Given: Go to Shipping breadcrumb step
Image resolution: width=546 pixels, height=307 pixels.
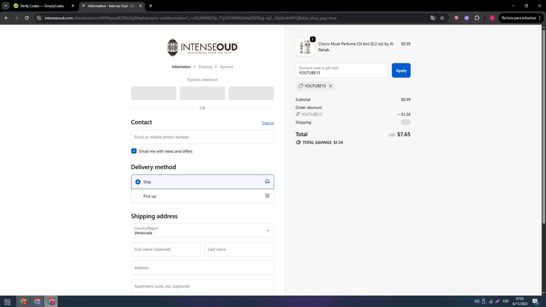Looking at the screenshot, I should 205,67.
